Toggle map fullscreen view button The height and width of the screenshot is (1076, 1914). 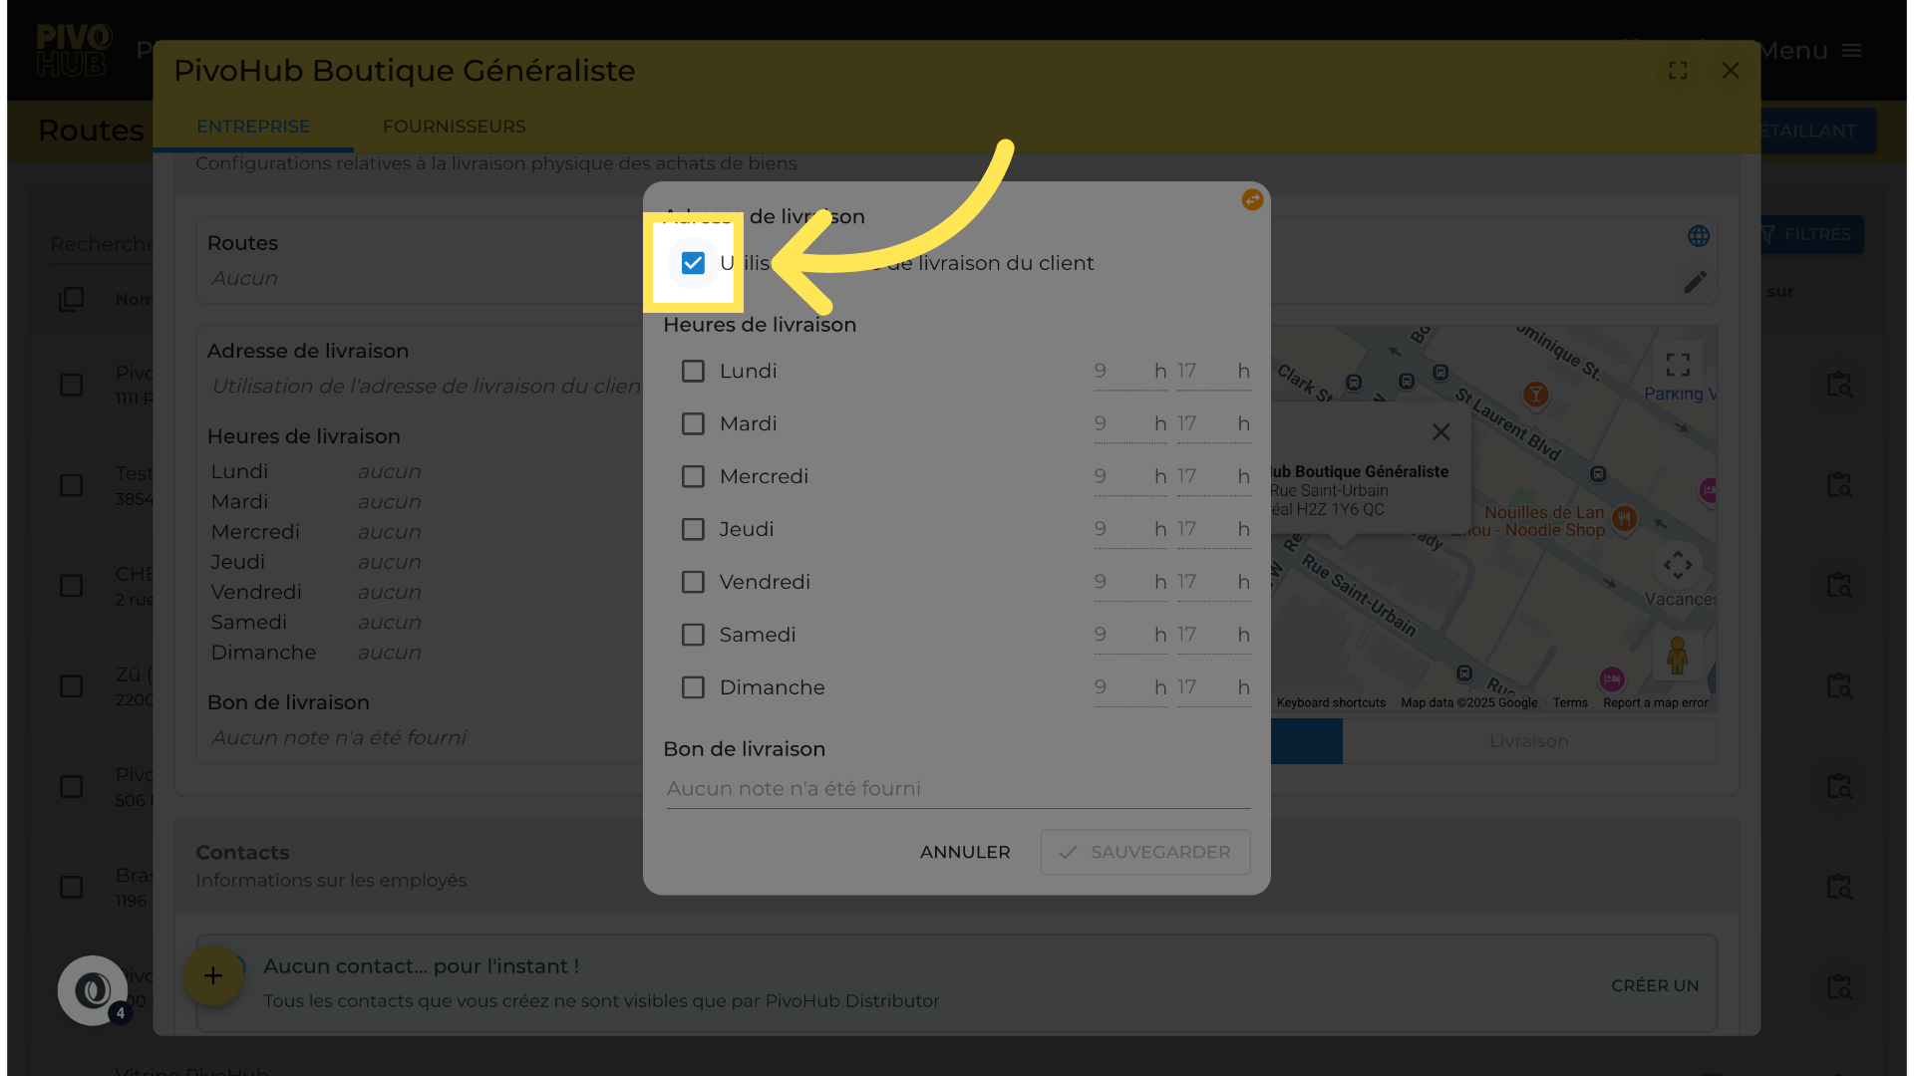pos(1678,365)
